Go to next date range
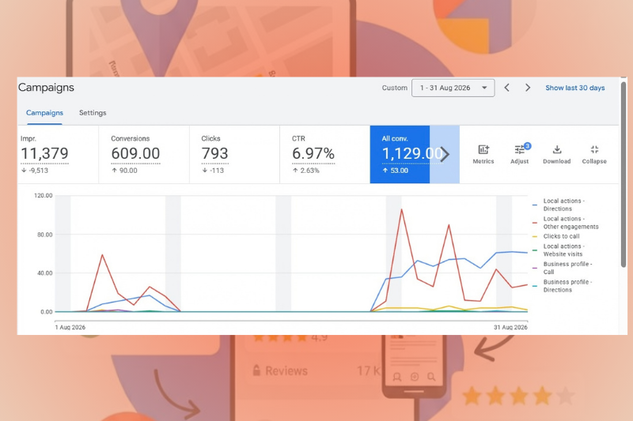This screenshot has width=633, height=421. (528, 88)
